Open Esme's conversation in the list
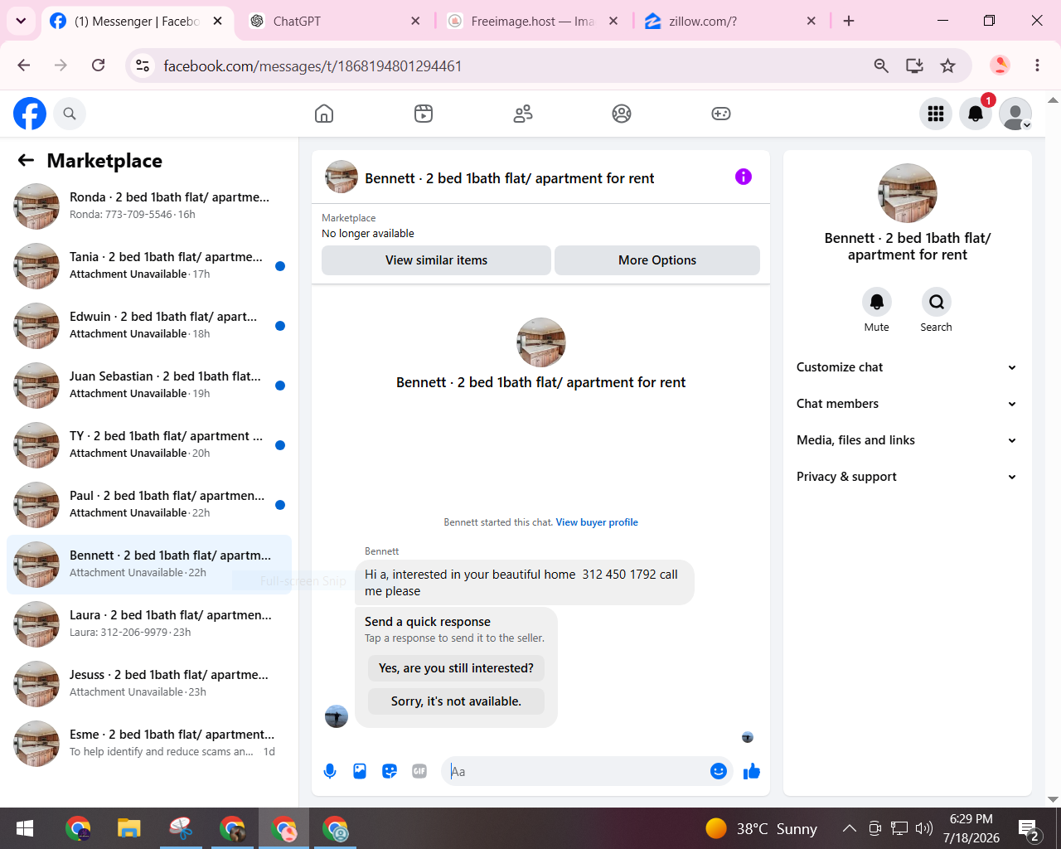1061x849 pixels. click(149, 744)
